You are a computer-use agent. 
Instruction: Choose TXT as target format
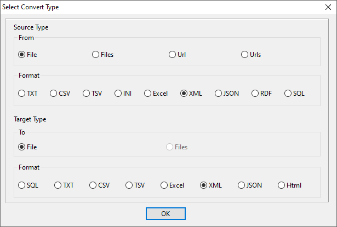point(58,185)
